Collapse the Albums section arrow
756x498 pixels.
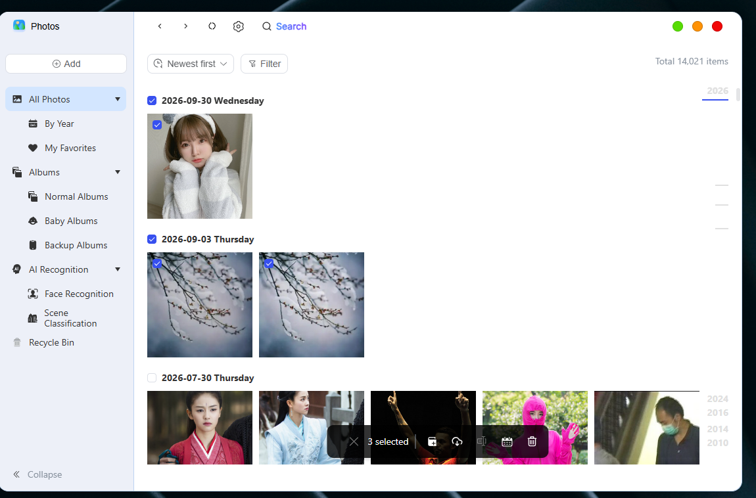(118, 172)
